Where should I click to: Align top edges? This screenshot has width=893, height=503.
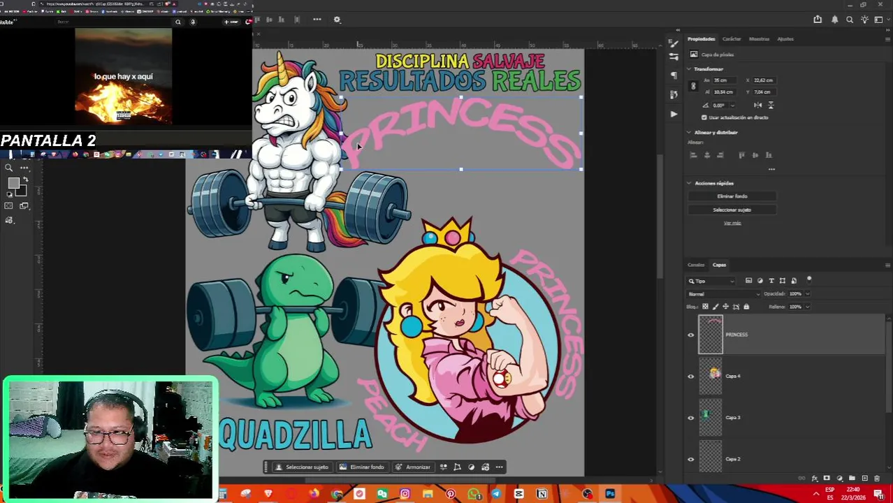pos(742,155)
